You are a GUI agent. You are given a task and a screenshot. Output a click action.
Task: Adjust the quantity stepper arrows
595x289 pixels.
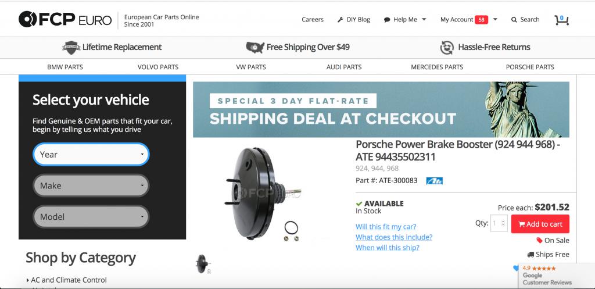click(504, 224)
